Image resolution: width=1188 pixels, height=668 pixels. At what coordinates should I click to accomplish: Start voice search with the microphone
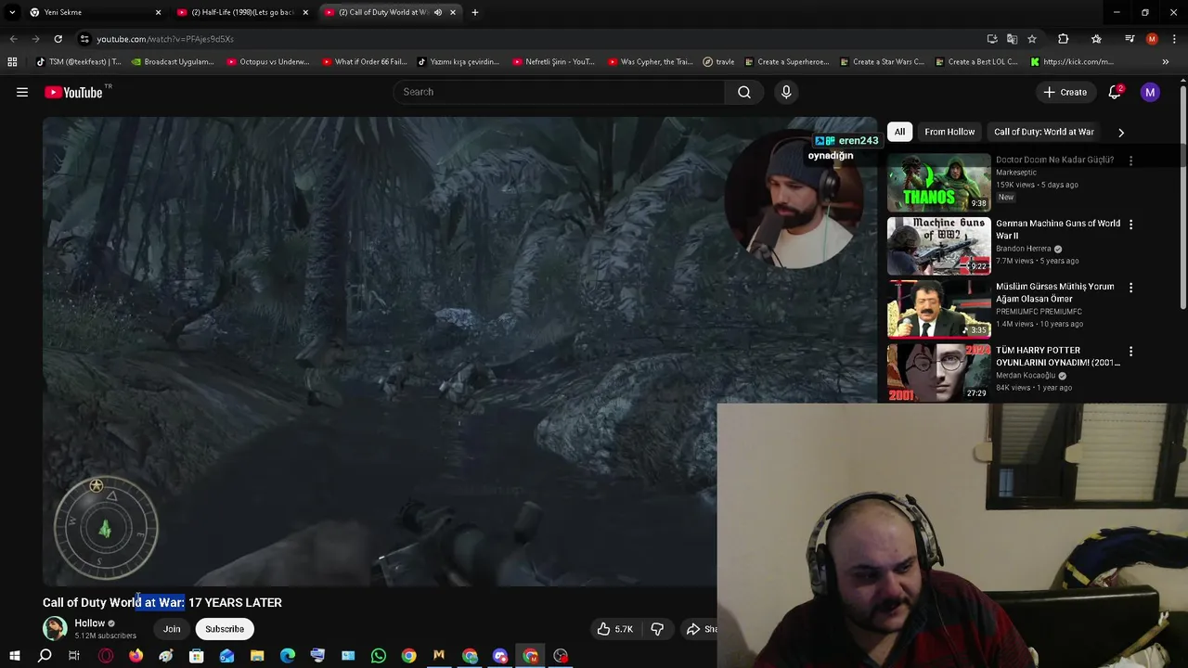coord(786,92)
